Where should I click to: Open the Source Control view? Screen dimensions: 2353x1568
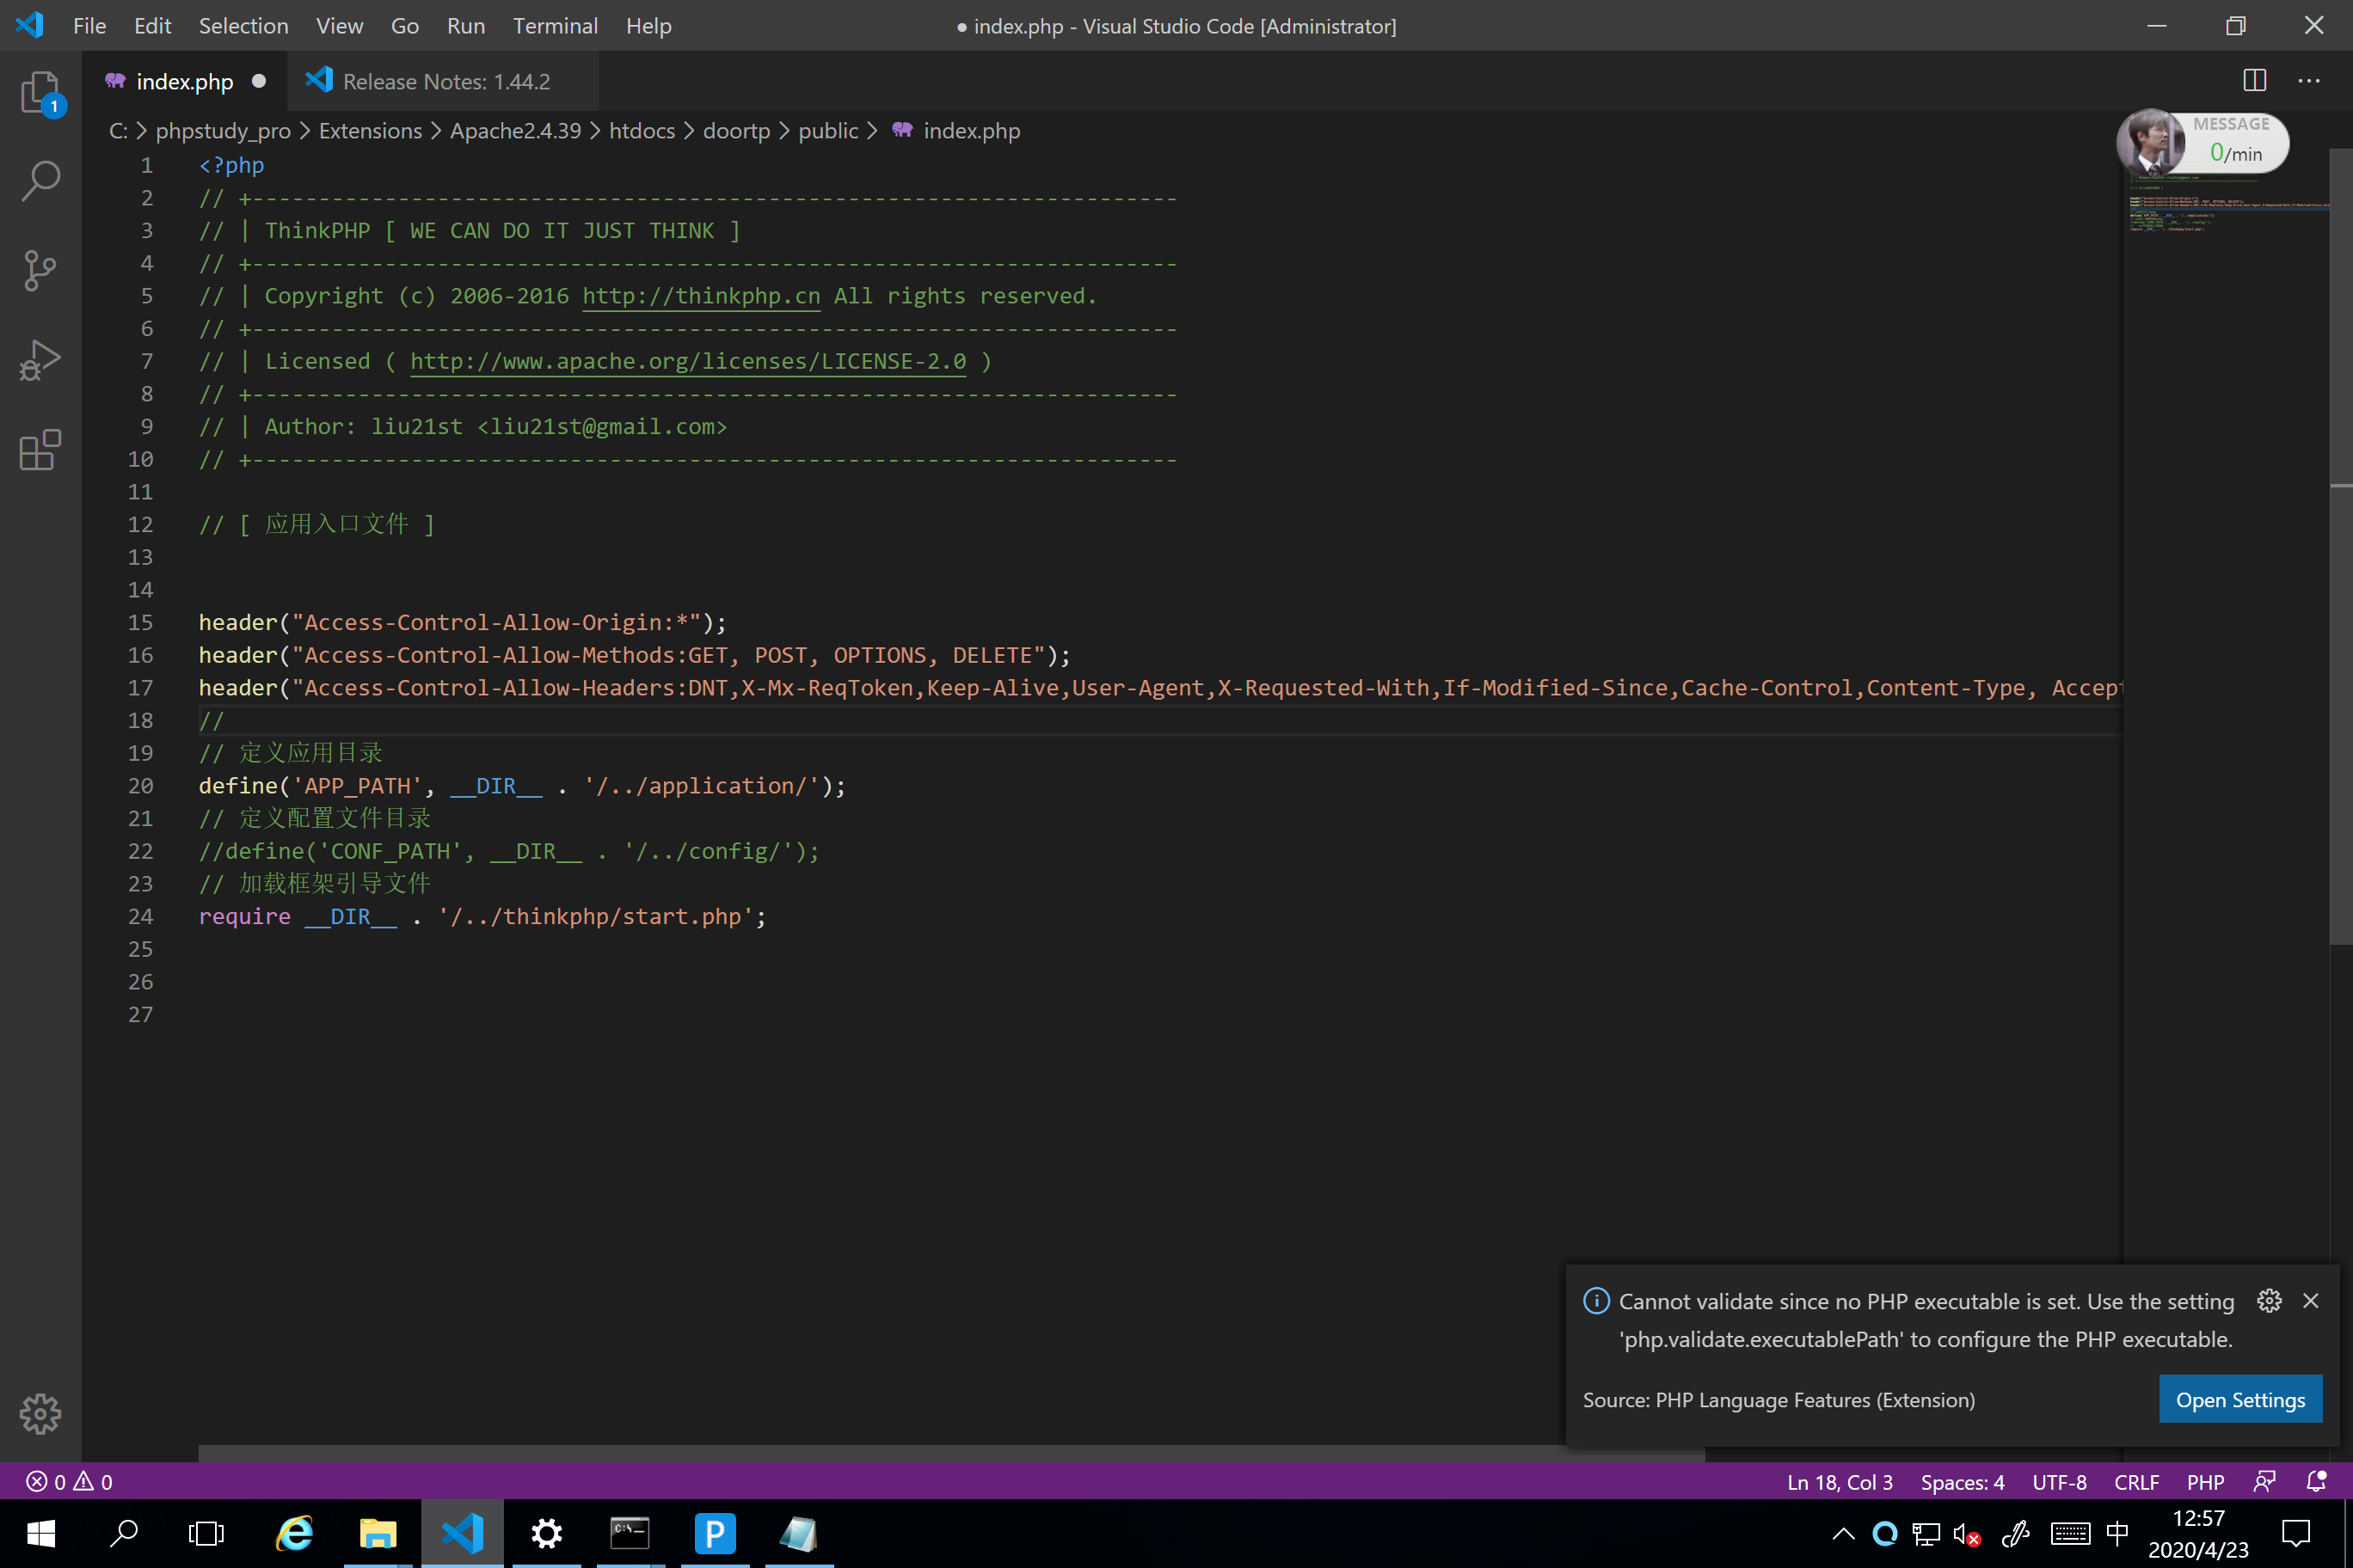(40, 270)
